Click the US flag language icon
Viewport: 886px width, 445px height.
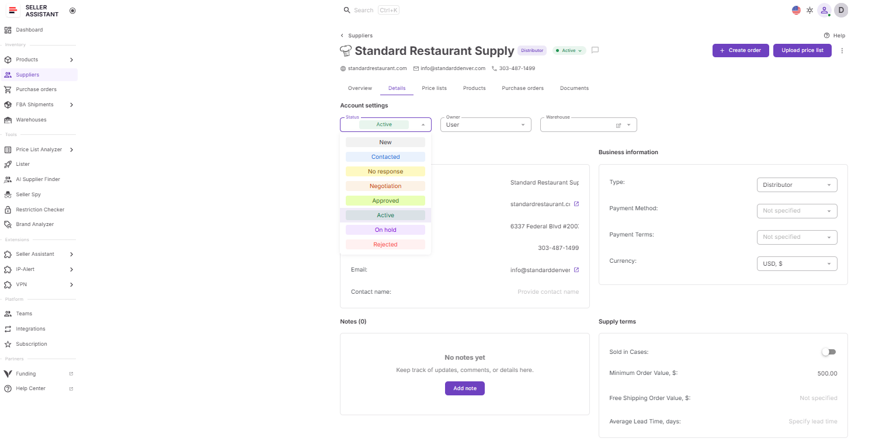[x=796, y=10]
